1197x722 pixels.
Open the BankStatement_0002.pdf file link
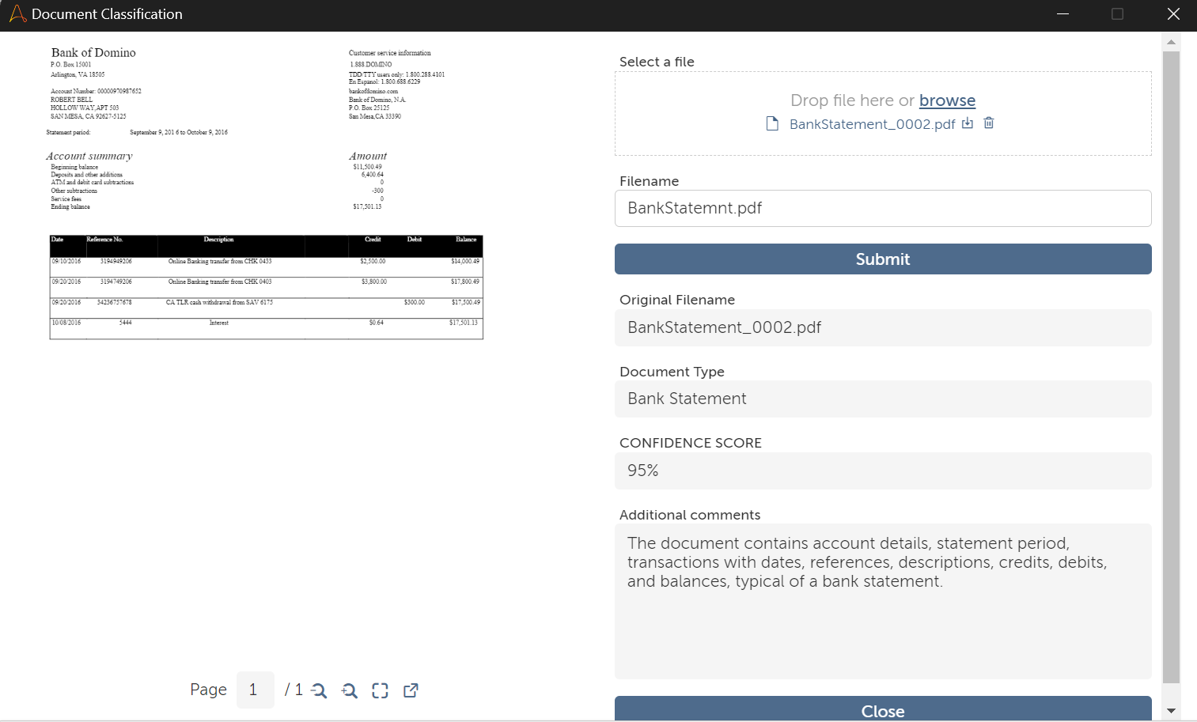[872, 124]
